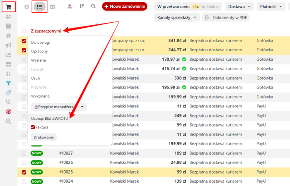The height and width of the screenshot is (186, 290).
Task: Choose Opłacony from the bulk menu
Action: 39,51
